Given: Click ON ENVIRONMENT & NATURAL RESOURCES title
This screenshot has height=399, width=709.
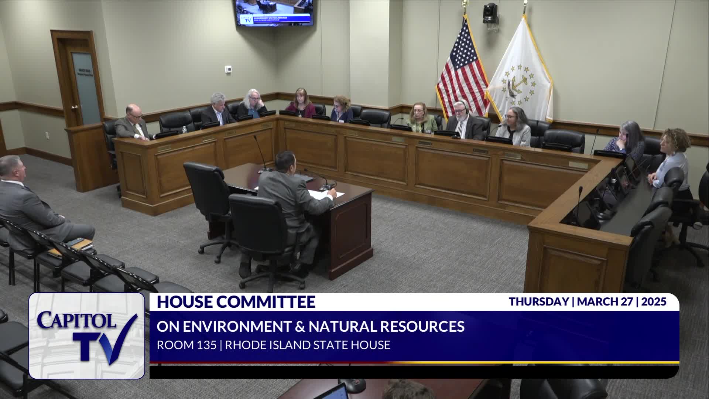Looking at the screenshot, I should [x=311, y=326].
